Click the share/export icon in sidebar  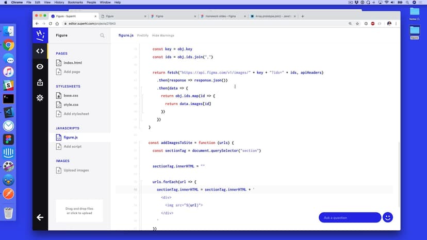coord(40,82)
